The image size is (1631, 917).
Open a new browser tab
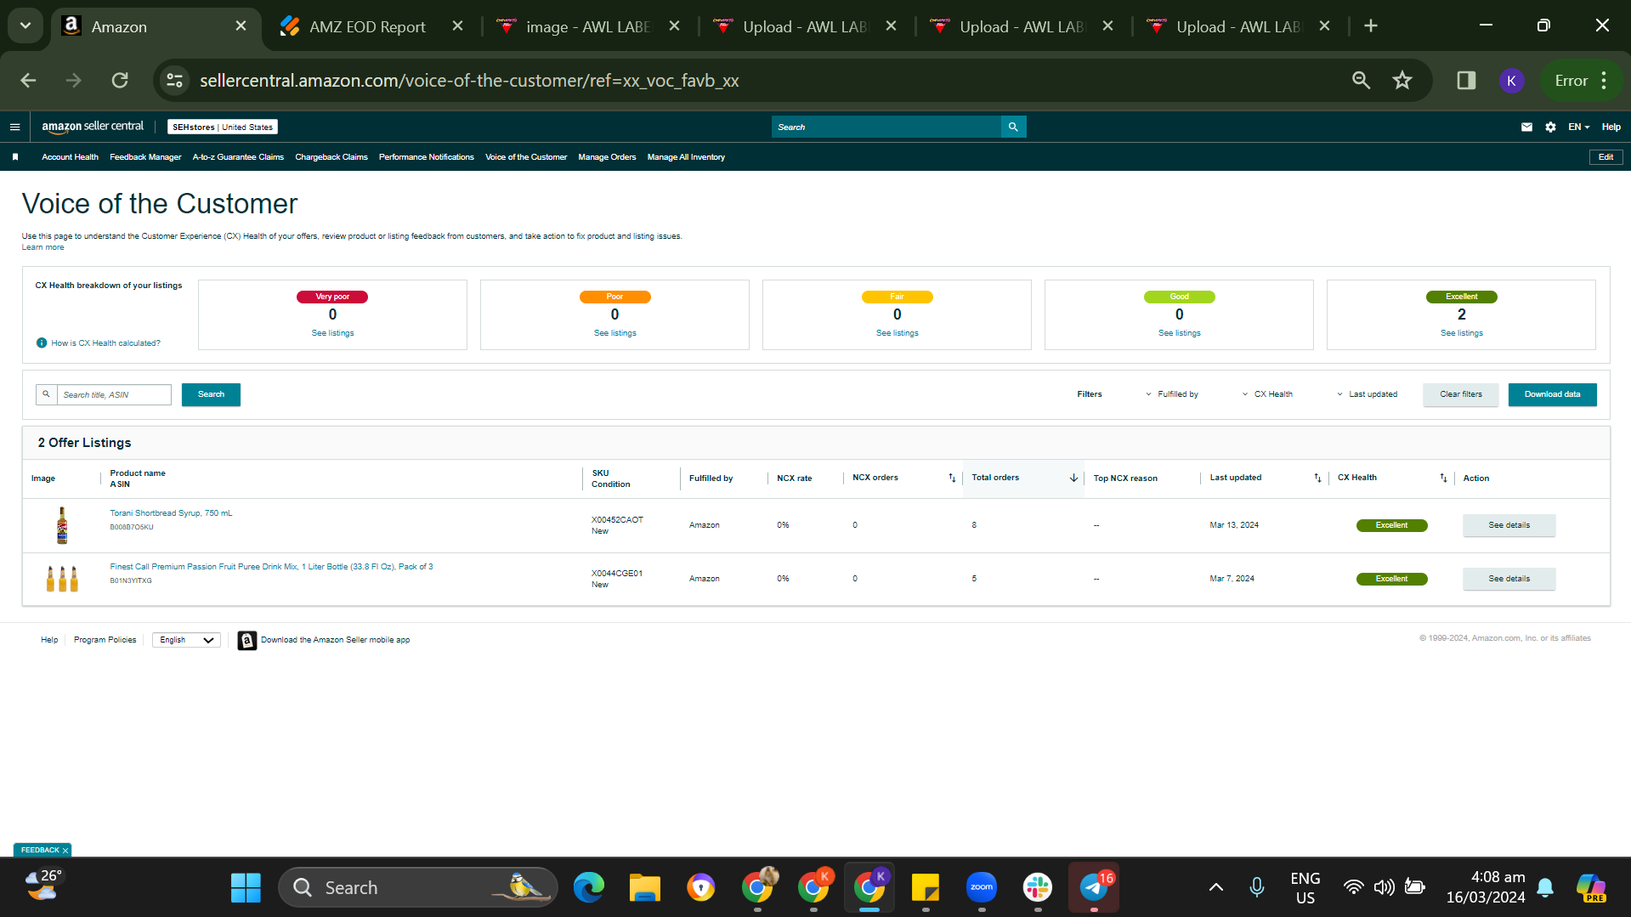point(1371,26)
